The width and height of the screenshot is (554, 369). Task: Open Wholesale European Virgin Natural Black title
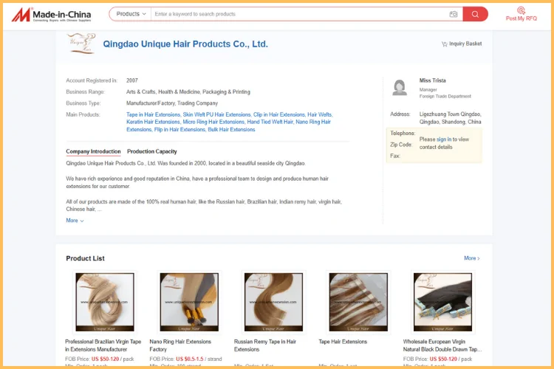[x=442, y=345]
